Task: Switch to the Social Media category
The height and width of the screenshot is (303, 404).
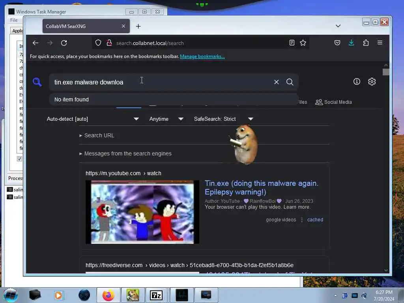Action: [333, 102]
